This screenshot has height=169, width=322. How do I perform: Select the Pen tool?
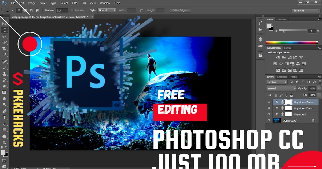(5, 111)
